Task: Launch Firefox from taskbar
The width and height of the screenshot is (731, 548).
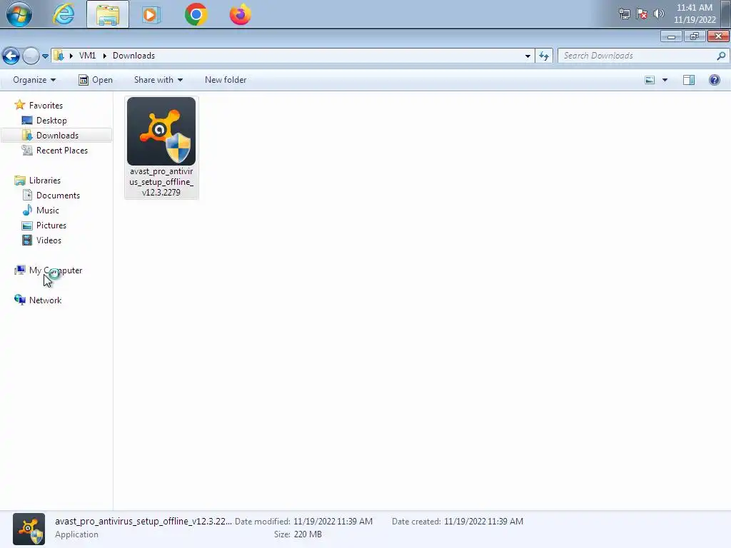Action: (x=240, y=14)
